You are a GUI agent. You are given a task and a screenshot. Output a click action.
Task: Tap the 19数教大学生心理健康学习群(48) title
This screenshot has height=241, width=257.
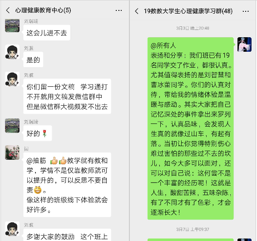[x=188, y=11]
